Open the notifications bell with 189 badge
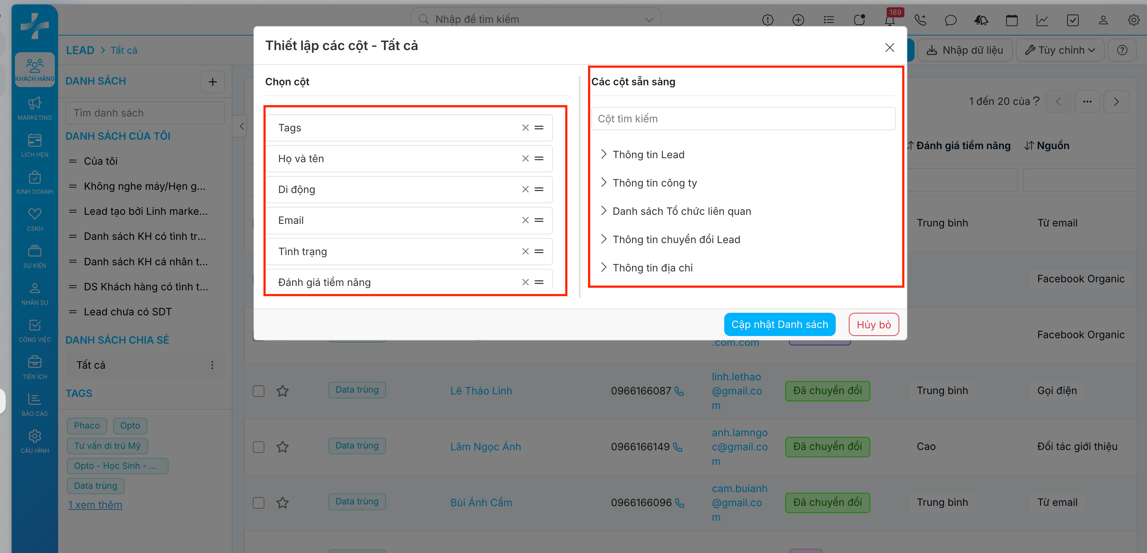The image size is (1147, 553). pyautogui.click(x=889, y=20)
